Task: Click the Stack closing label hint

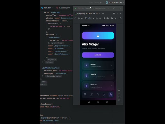Action: [44, 82]
